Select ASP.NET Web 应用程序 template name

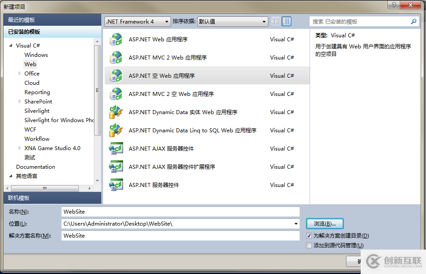158,40
